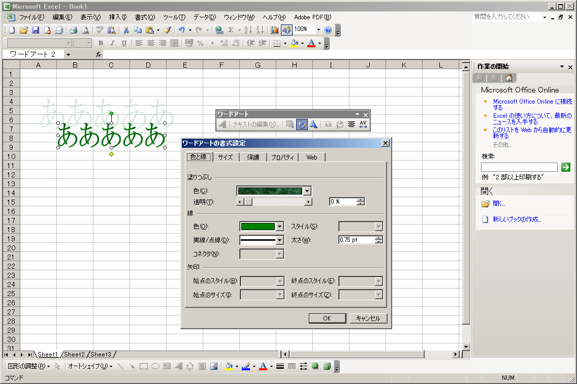Toggle the Drawing toolbar button in standard toolbar
577x384 pixels.
click(286, 30)
